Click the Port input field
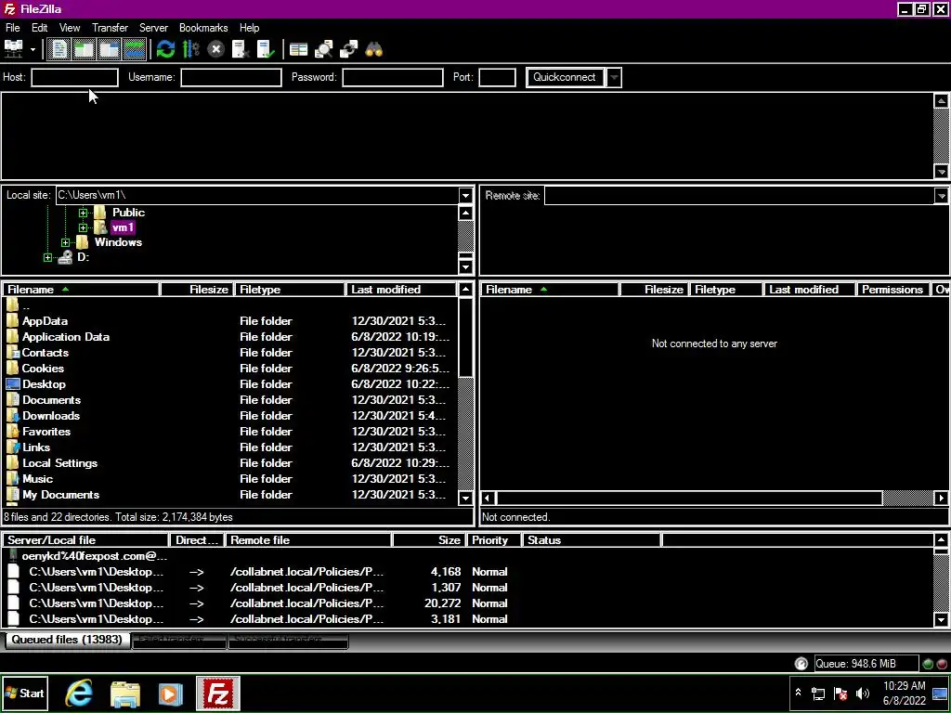Screen dimensions: 951x713 pyautogui.click(x=498, y=78)
